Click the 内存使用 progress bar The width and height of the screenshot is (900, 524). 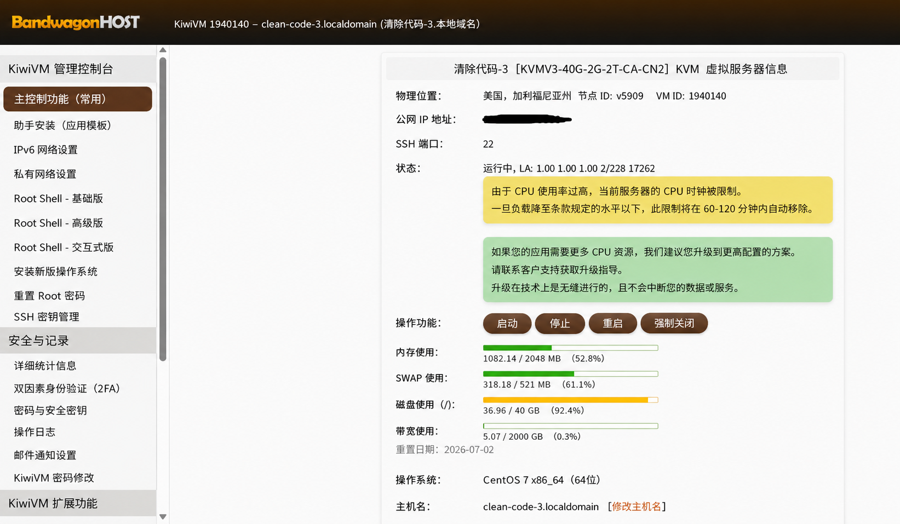tap(570, 348)
